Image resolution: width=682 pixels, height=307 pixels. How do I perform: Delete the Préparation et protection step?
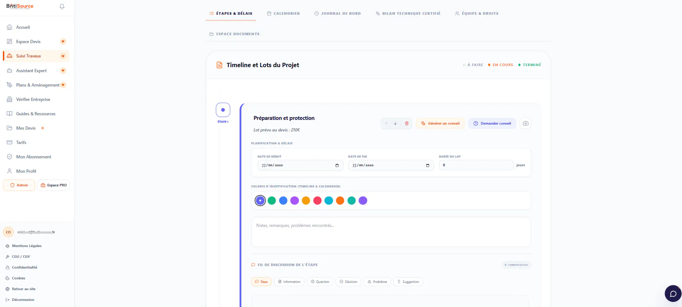click(407, 124)
